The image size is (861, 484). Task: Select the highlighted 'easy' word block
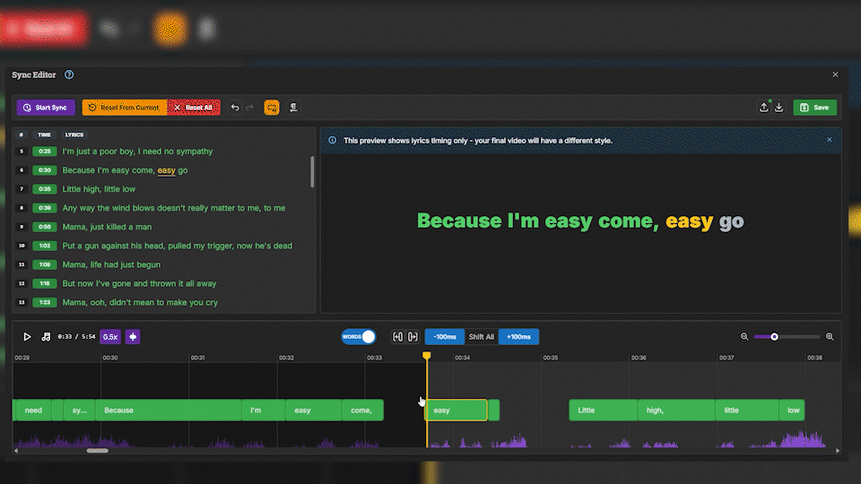[x=456, y=410]
